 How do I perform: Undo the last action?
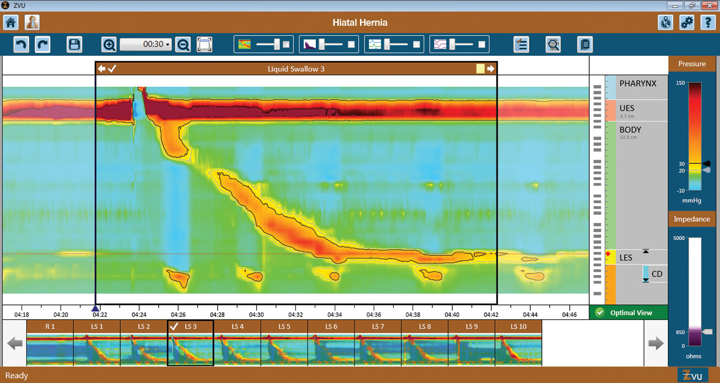[x=21, y=44]
